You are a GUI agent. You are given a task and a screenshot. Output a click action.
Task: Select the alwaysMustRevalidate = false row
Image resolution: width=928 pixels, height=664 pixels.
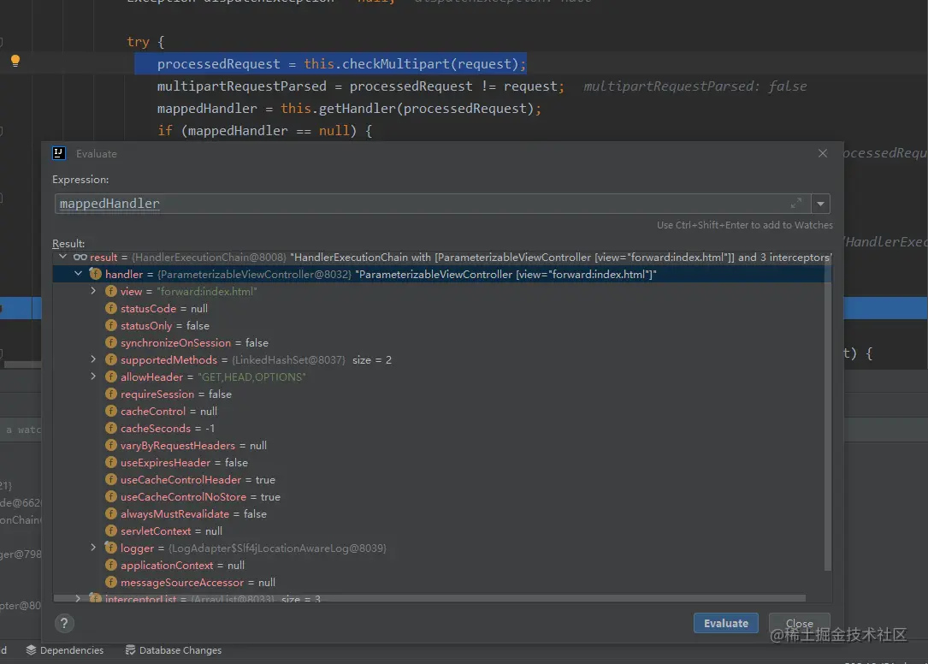point(439,514)
